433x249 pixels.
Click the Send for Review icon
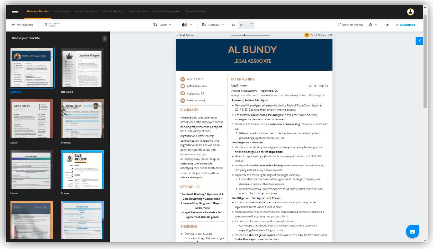339,25
